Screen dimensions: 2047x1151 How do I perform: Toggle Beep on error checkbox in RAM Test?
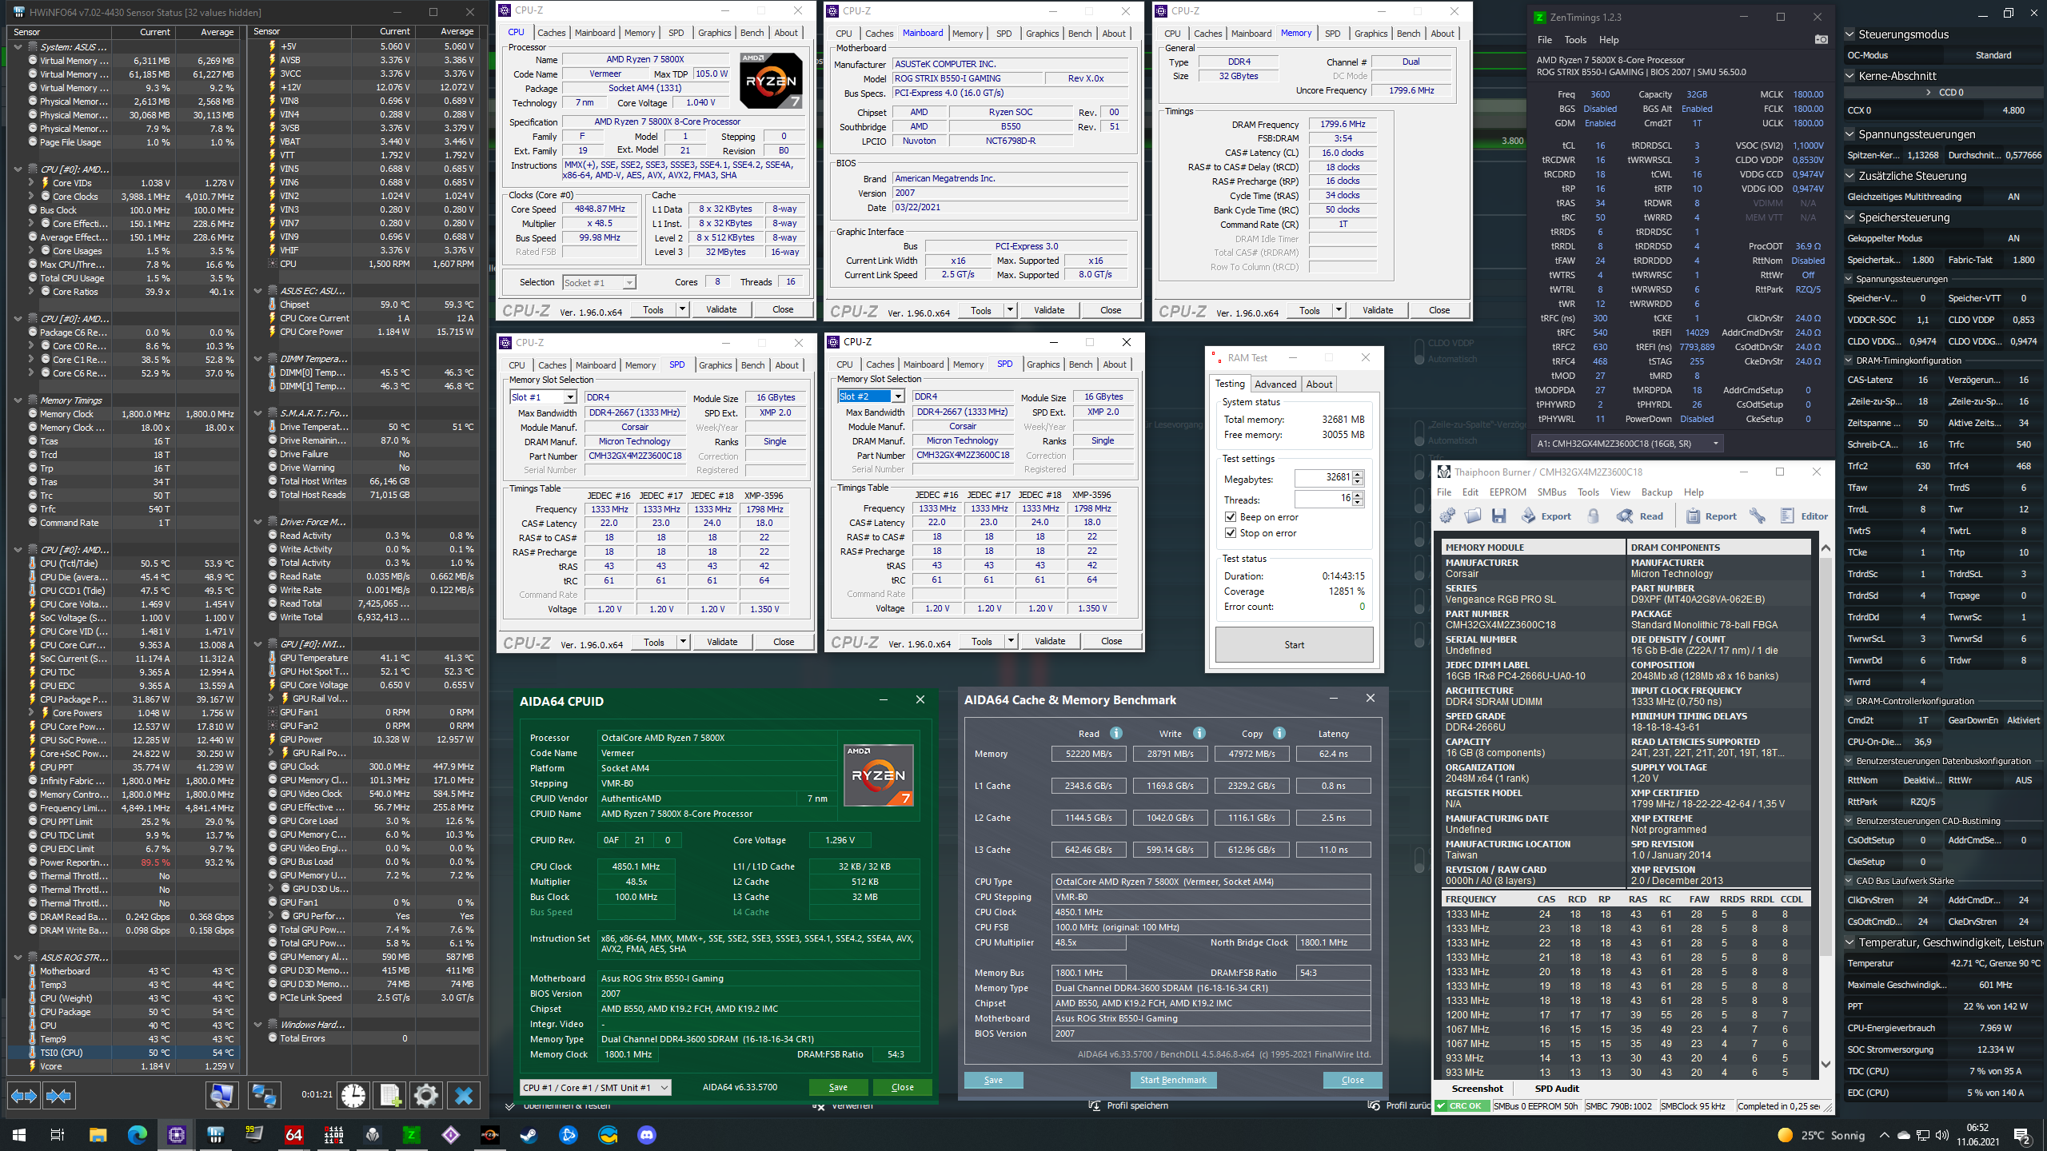click(x=1231, y=517)
